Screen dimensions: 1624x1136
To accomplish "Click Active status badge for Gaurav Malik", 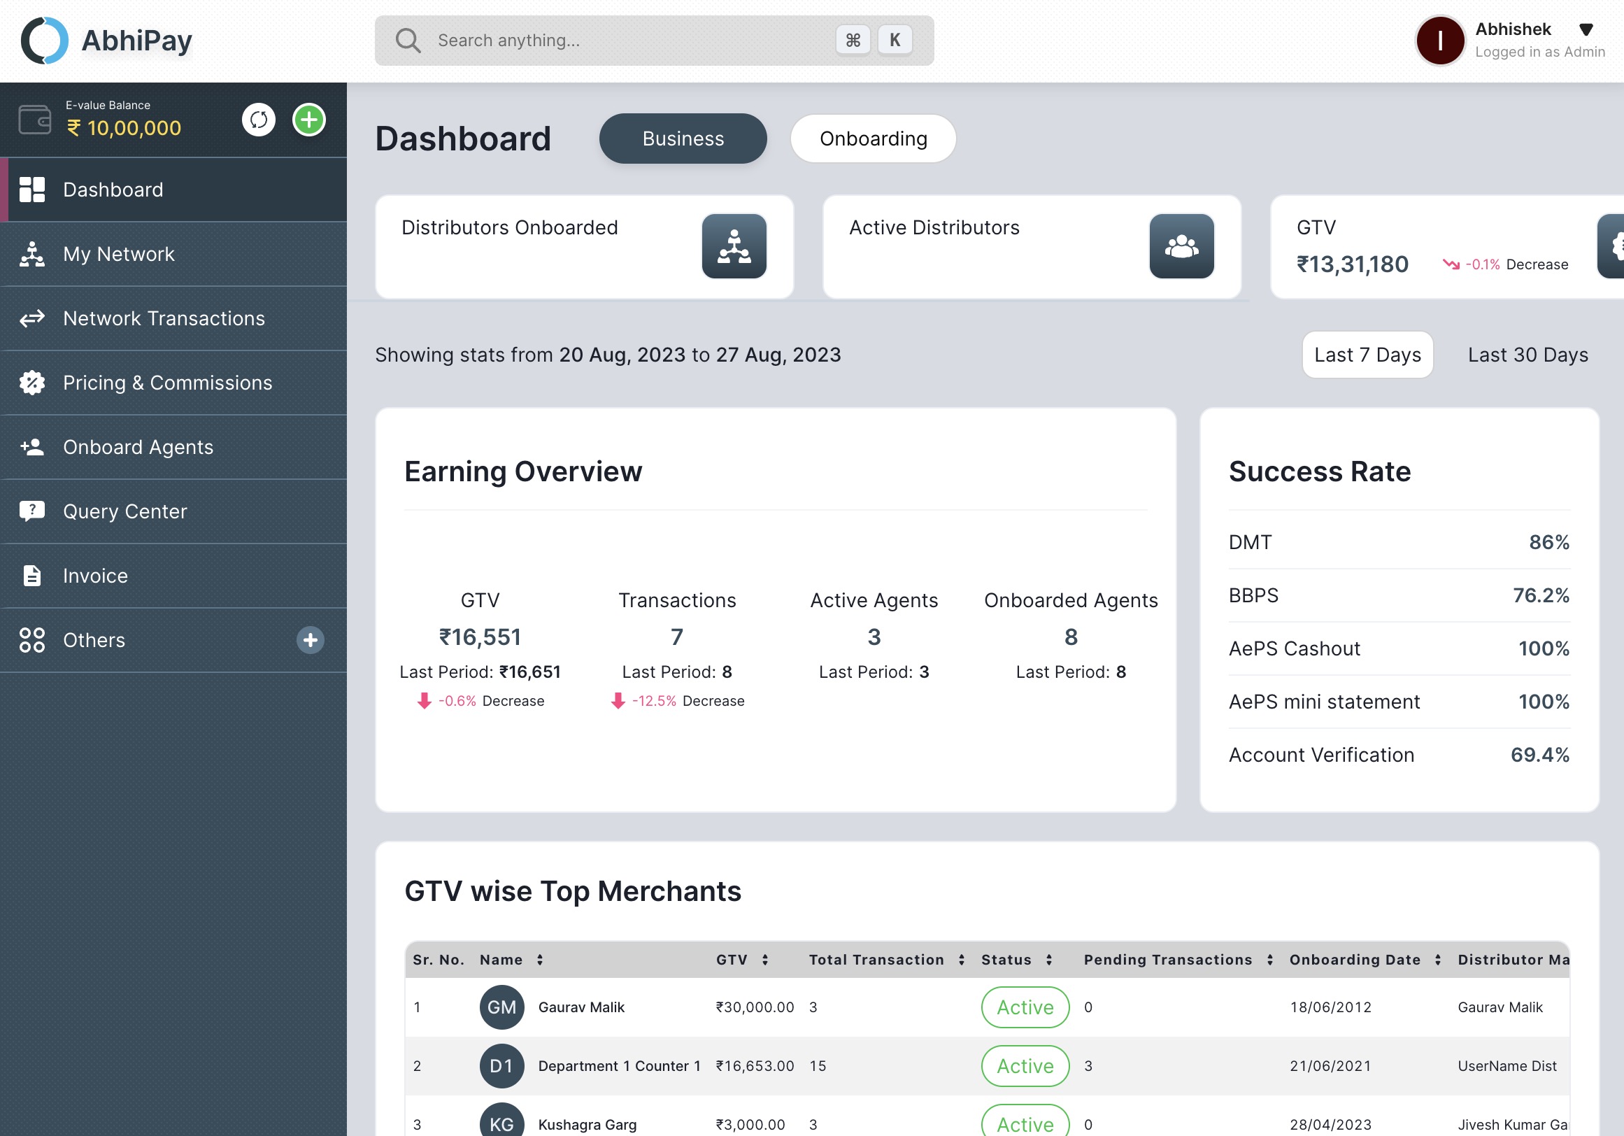I will coord(1024,1007).
